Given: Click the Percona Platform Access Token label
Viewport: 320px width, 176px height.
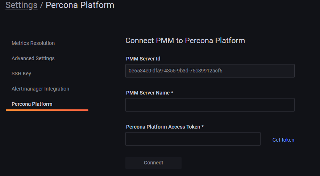Looking at the screenshot, I should pyautogui.click(x=163, y=127).
